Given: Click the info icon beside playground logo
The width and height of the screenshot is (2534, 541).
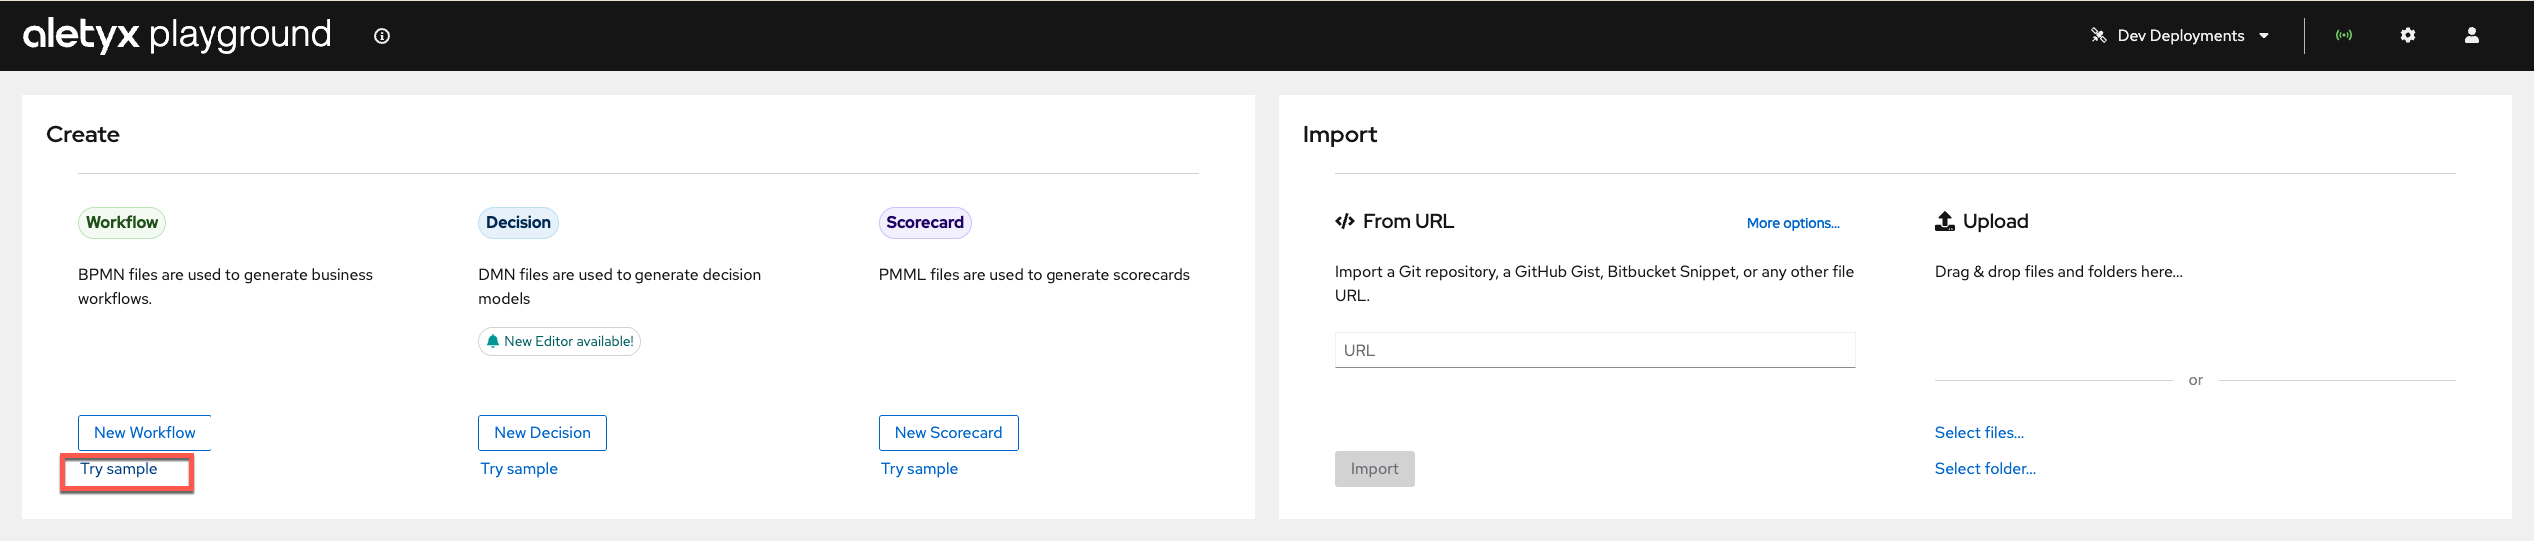Looking at the screenshot, I should (x=382, y=36).
